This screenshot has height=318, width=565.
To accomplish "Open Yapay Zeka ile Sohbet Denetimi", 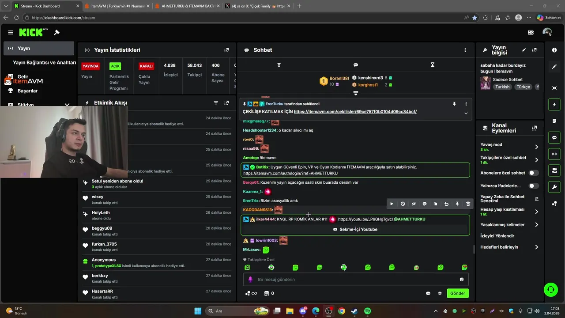I will pos(509,199).
